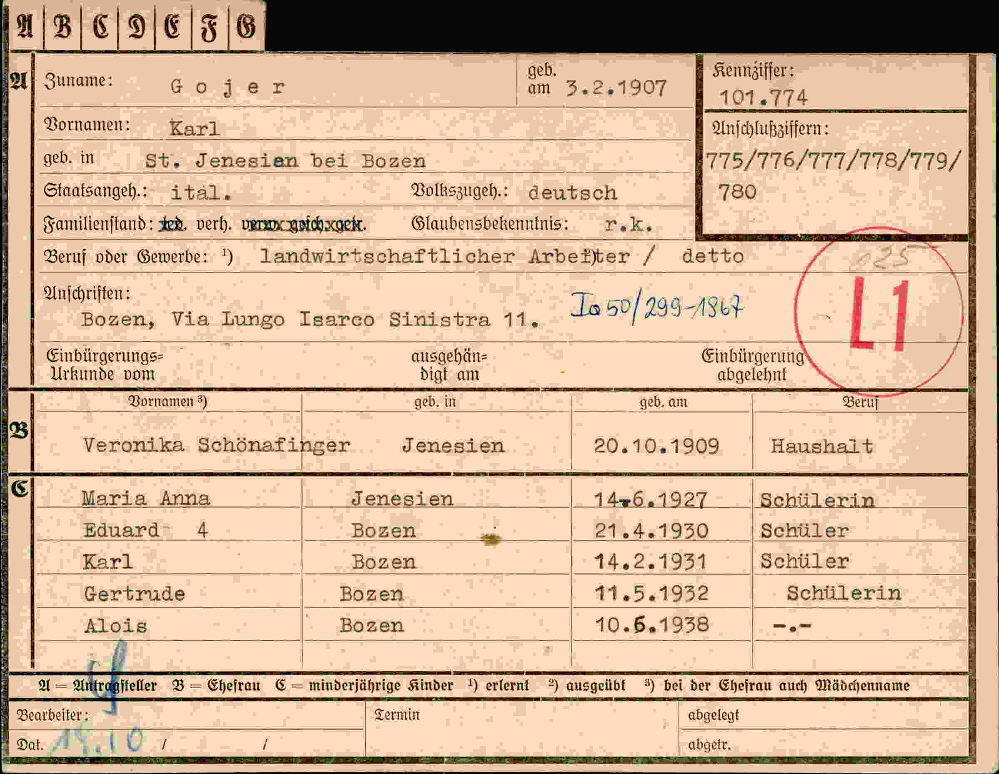The image size is (999, 774).
Task: Click the 'Familienstand:' label
Action: pos(98,224)
